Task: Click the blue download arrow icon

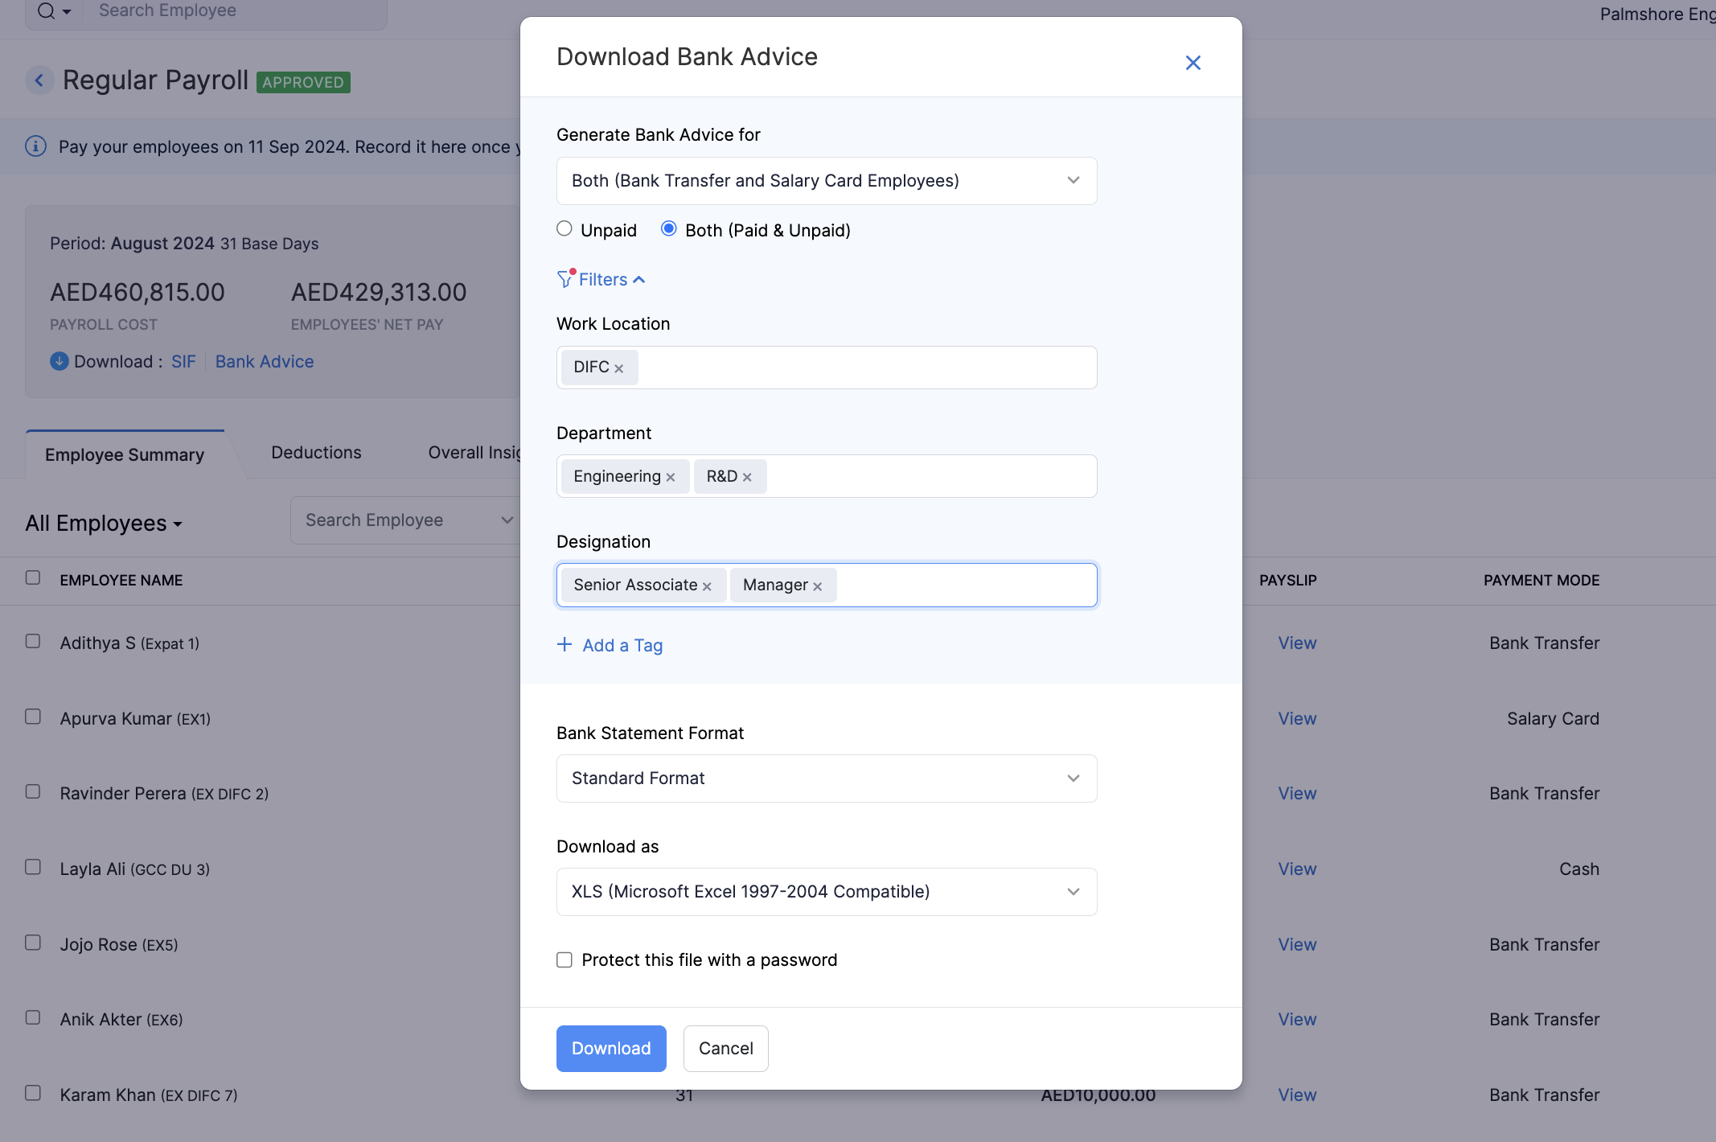Action: (59, 361)
